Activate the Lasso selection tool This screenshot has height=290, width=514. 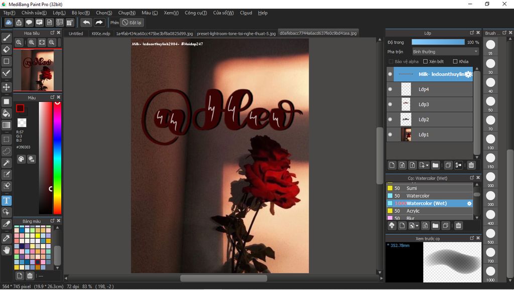click(6, 151)
